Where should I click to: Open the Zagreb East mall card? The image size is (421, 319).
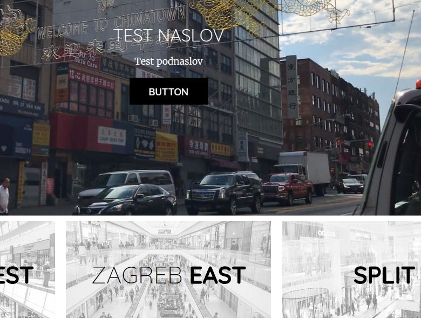168,269
